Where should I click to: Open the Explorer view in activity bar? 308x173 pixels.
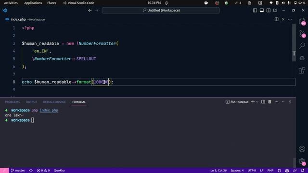coord(302,21)
